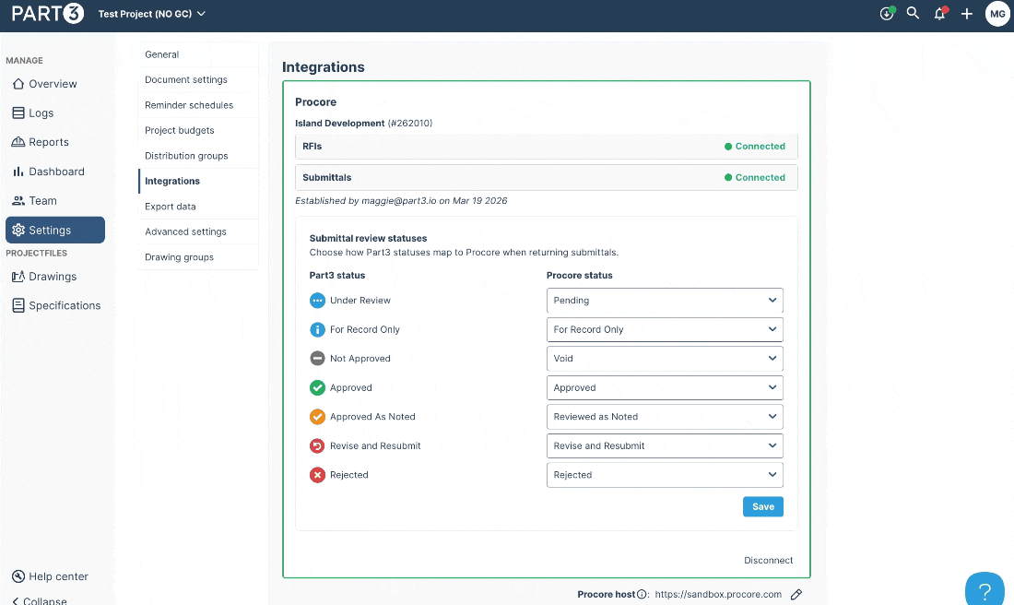Open Project budgets tab
The width and height of the screenshot is (1014, 605).
coord(198,130)
